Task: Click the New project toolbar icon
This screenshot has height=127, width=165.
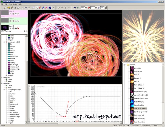Action: (x=5, y=8)
